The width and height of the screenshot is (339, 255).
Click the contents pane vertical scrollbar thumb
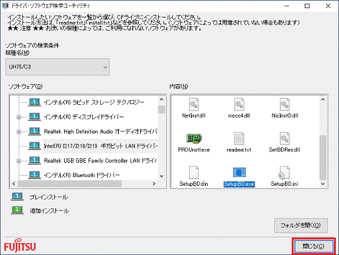[323, 158]
